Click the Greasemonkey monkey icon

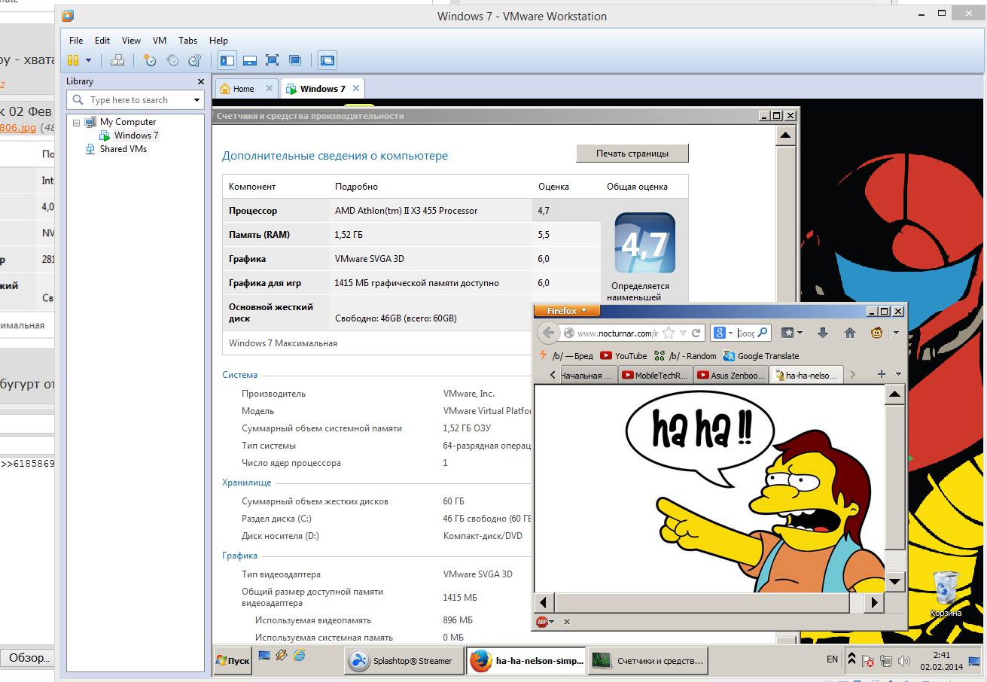coord(876,333)
